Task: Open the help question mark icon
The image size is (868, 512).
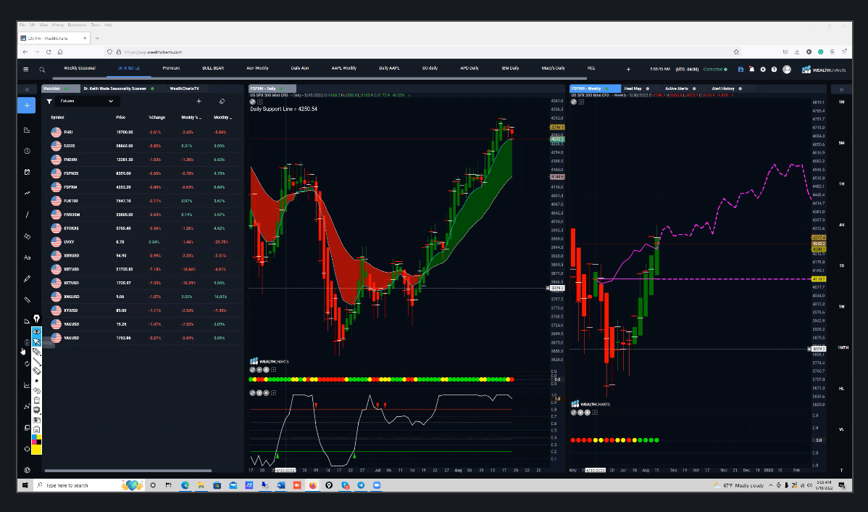Action: (x=774, y=70)
